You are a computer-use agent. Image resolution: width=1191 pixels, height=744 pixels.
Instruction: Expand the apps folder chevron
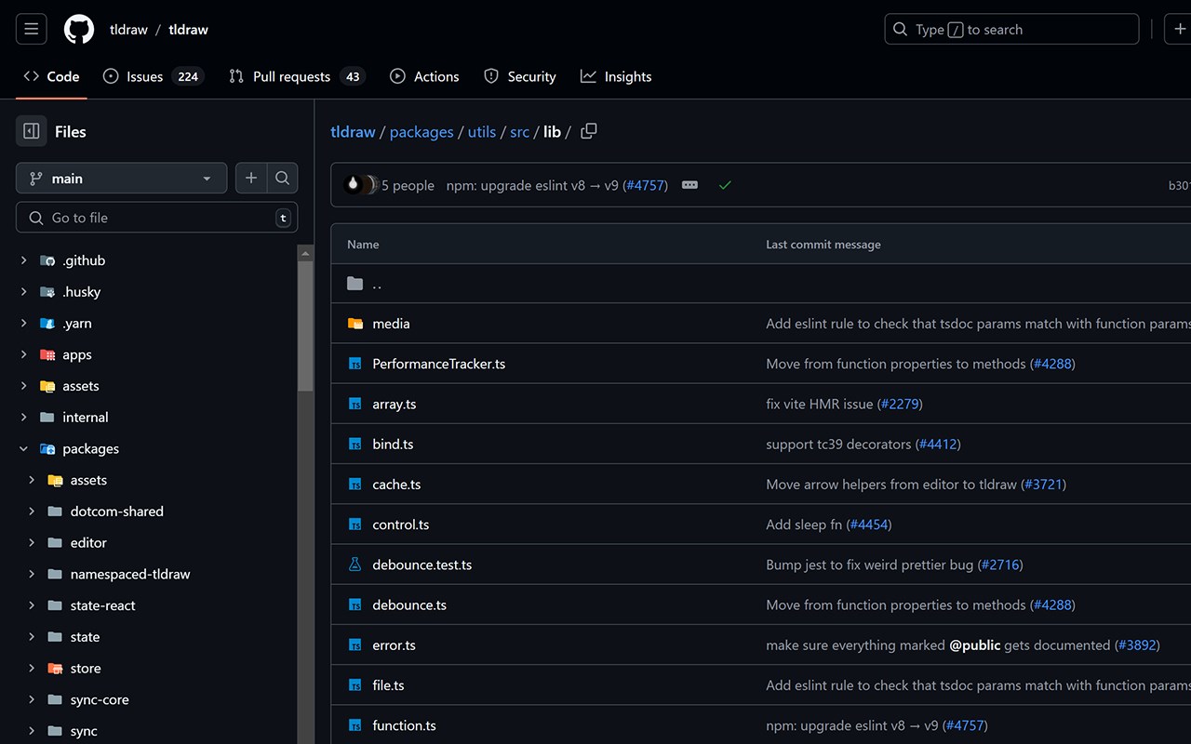pyautogui.click(x=24, y=354)
